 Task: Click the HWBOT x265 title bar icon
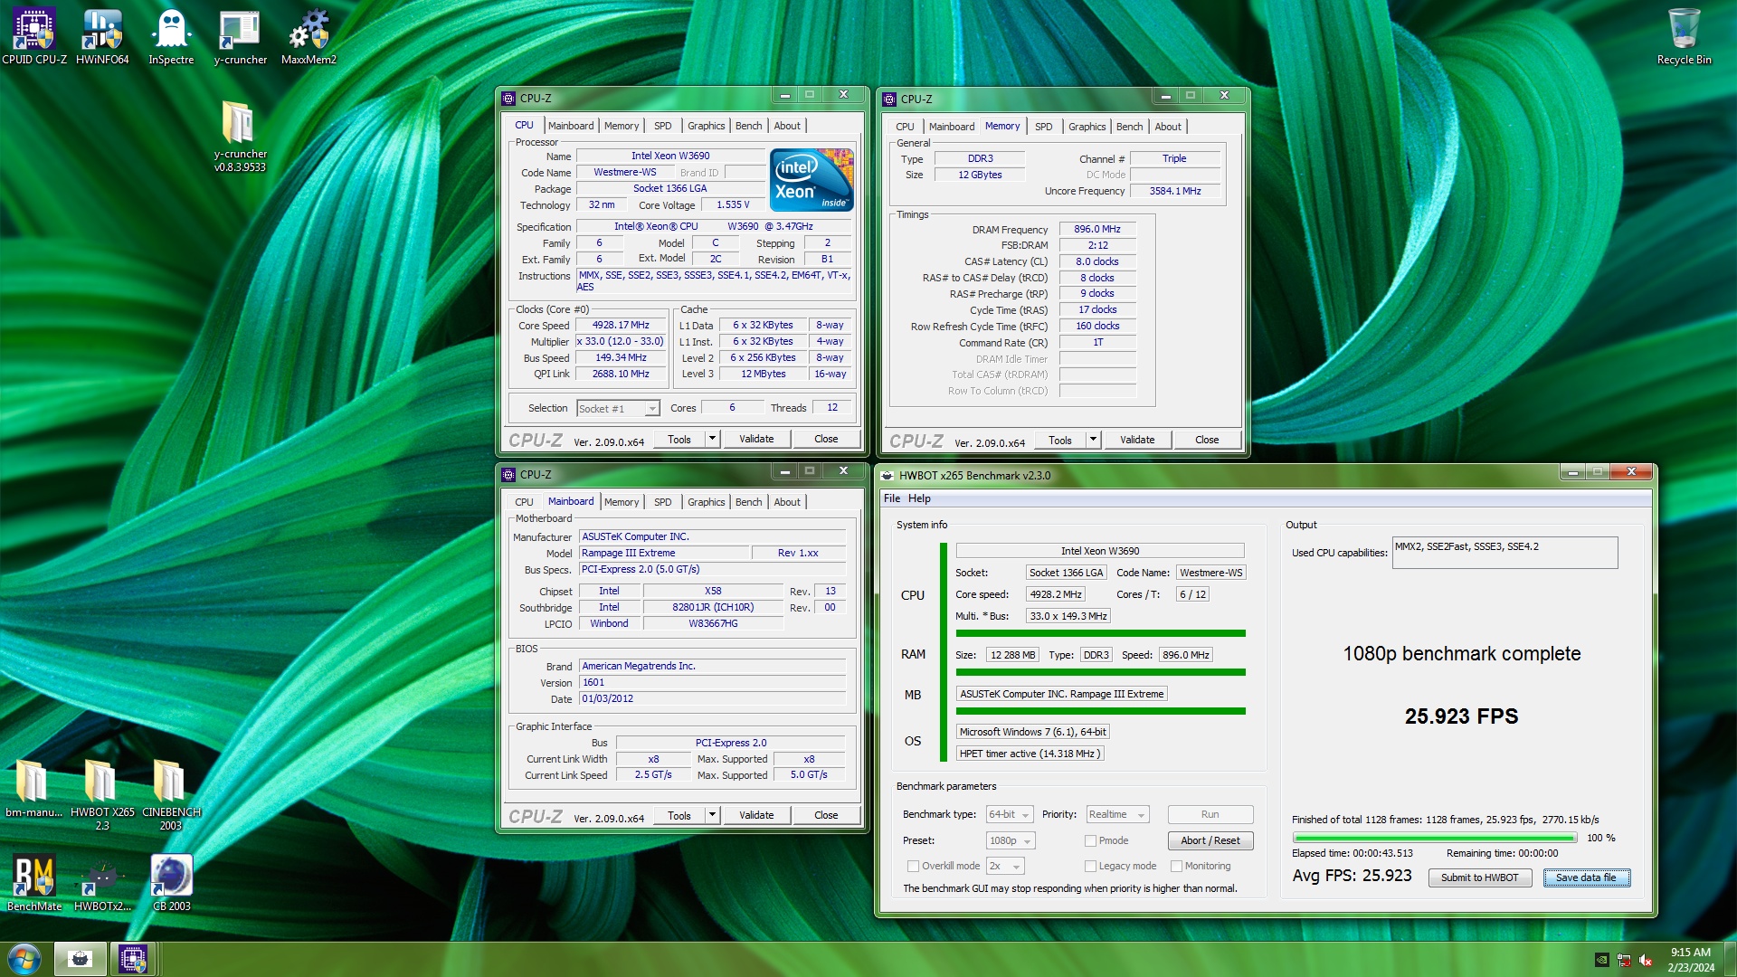[x=887, y=475]
